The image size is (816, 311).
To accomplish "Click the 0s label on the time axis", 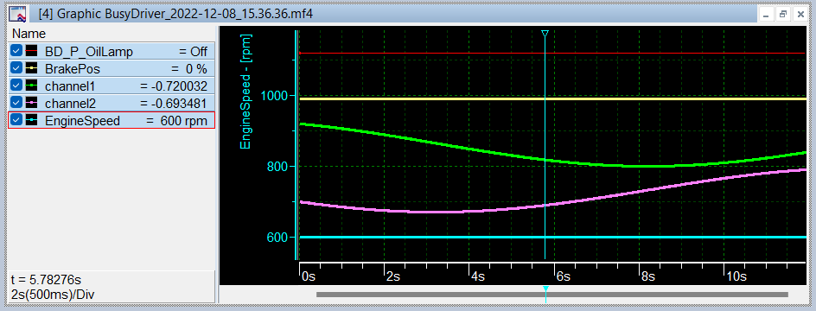I will 309,276.
